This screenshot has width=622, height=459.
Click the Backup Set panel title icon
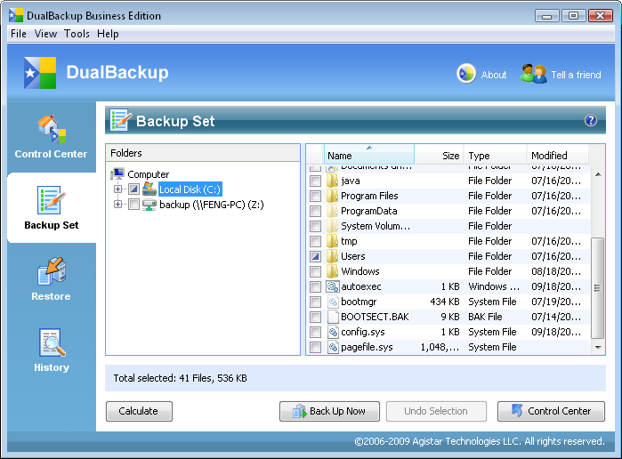pos(121,120)
